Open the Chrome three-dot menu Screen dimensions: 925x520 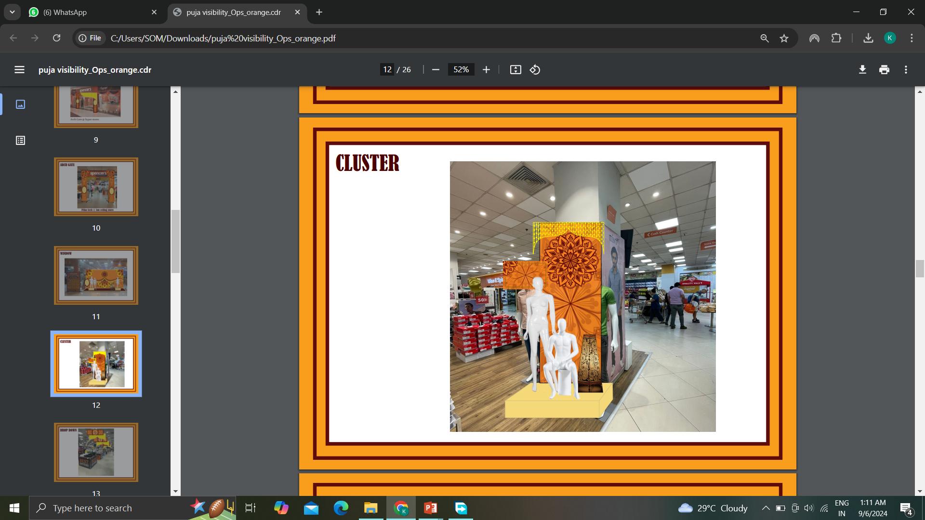pyautogui.click(x=912, y=39)
